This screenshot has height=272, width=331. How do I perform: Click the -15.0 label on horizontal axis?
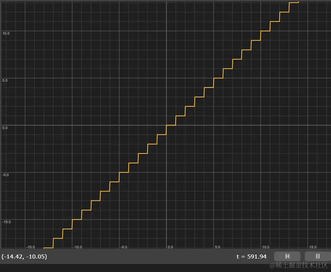click(x=31, y=247)
